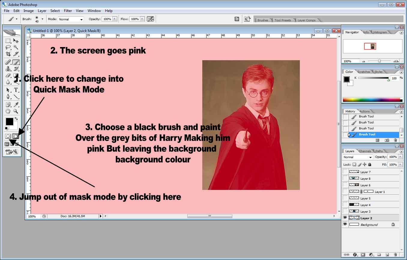Select the Line tool

pyautogui.click(x=16, y=96)
